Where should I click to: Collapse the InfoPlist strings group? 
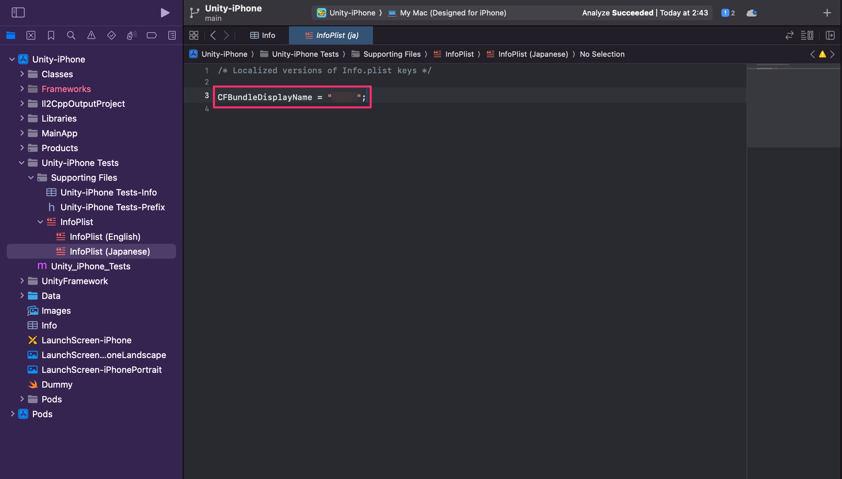tap(40, 222)
